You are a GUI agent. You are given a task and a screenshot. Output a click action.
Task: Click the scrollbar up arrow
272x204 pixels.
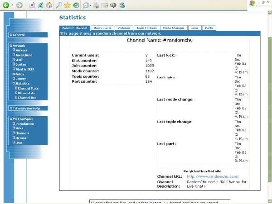click(270, 12)
